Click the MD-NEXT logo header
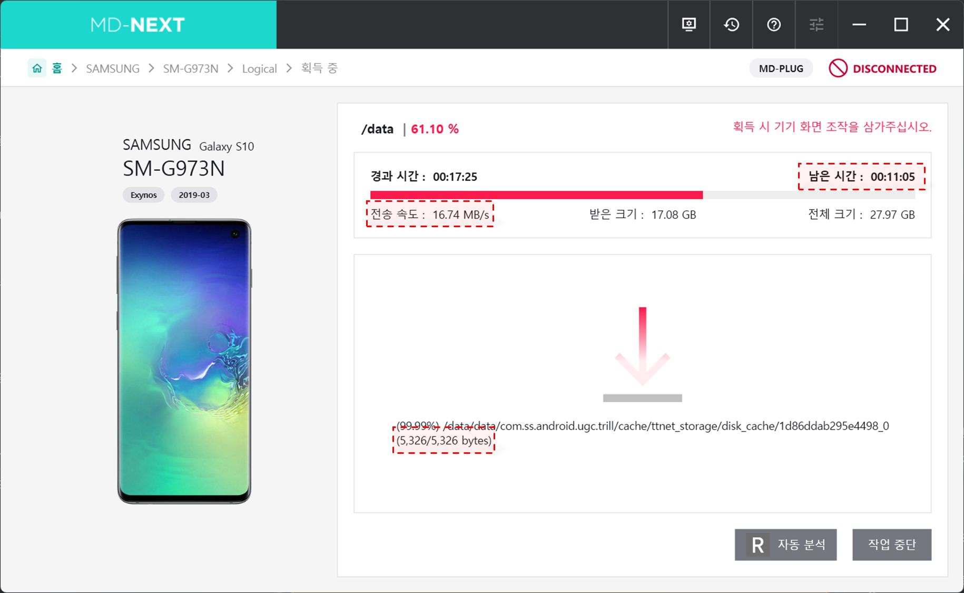Image resolution: width=964 pixels, height=593 pixels. [138, 24]
